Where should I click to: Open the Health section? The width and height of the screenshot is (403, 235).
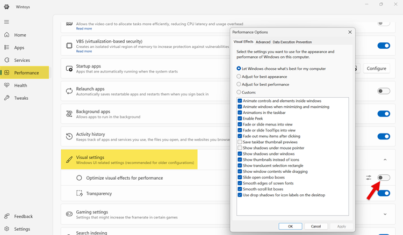20,85
